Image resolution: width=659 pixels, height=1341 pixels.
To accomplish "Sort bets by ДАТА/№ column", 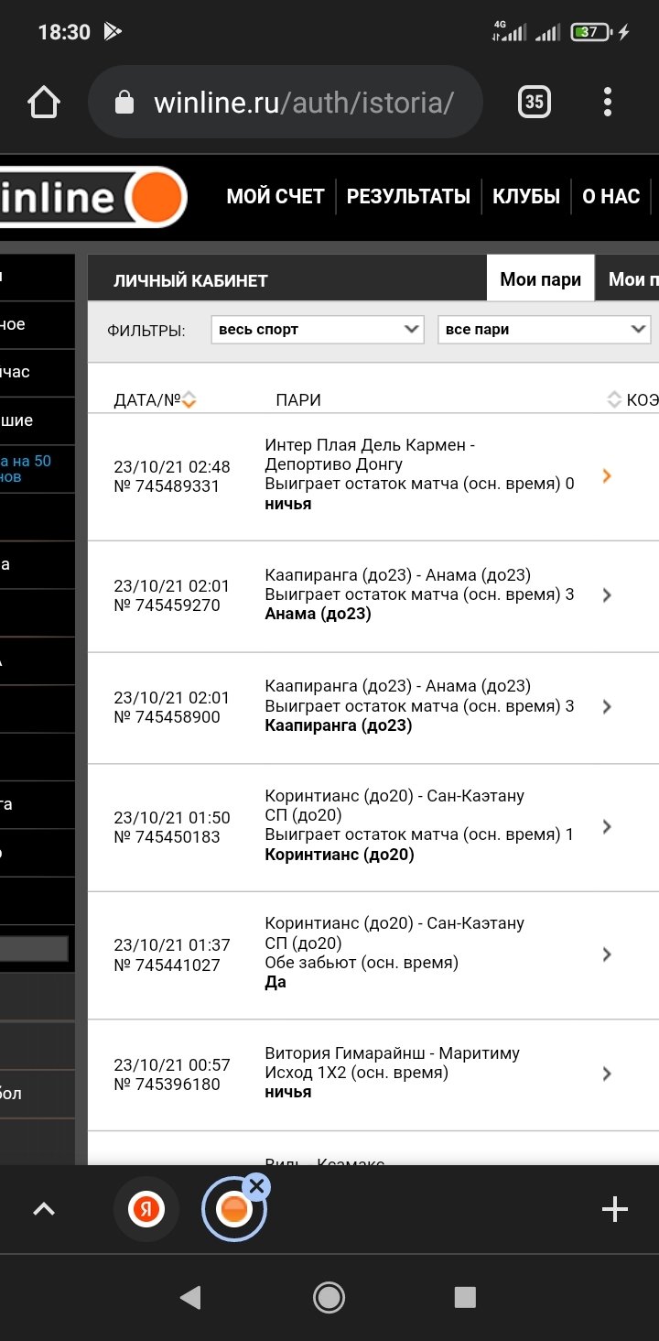I will click(x=189, y=399).
